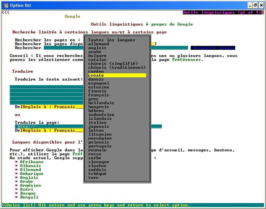Click highlighted 'croate' option

point(117,75)
